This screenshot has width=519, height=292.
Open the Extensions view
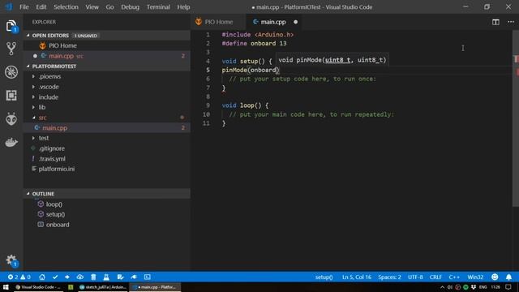click(x=11, y=96)
